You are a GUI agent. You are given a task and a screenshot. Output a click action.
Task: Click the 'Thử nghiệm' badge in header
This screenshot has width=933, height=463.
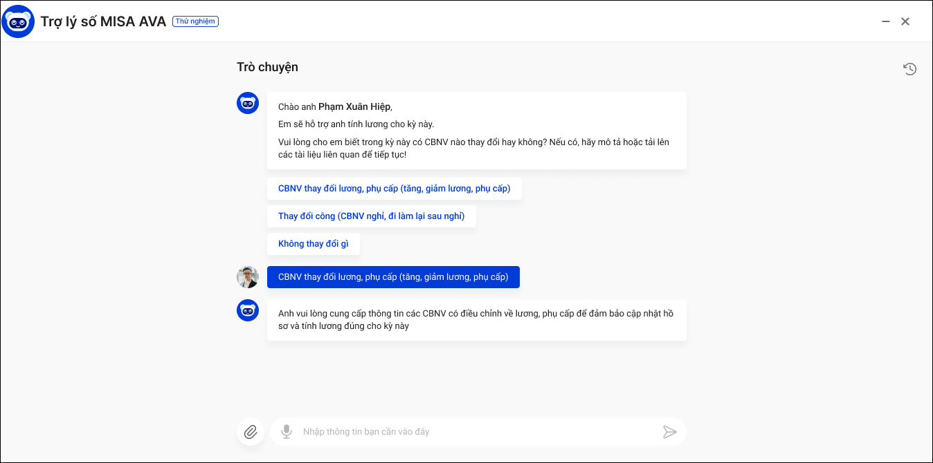click(x=195, y=21)
